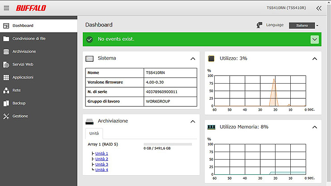Click the Applicazioni grid icon
331x186 pixels.
click(x=6, y=77)
